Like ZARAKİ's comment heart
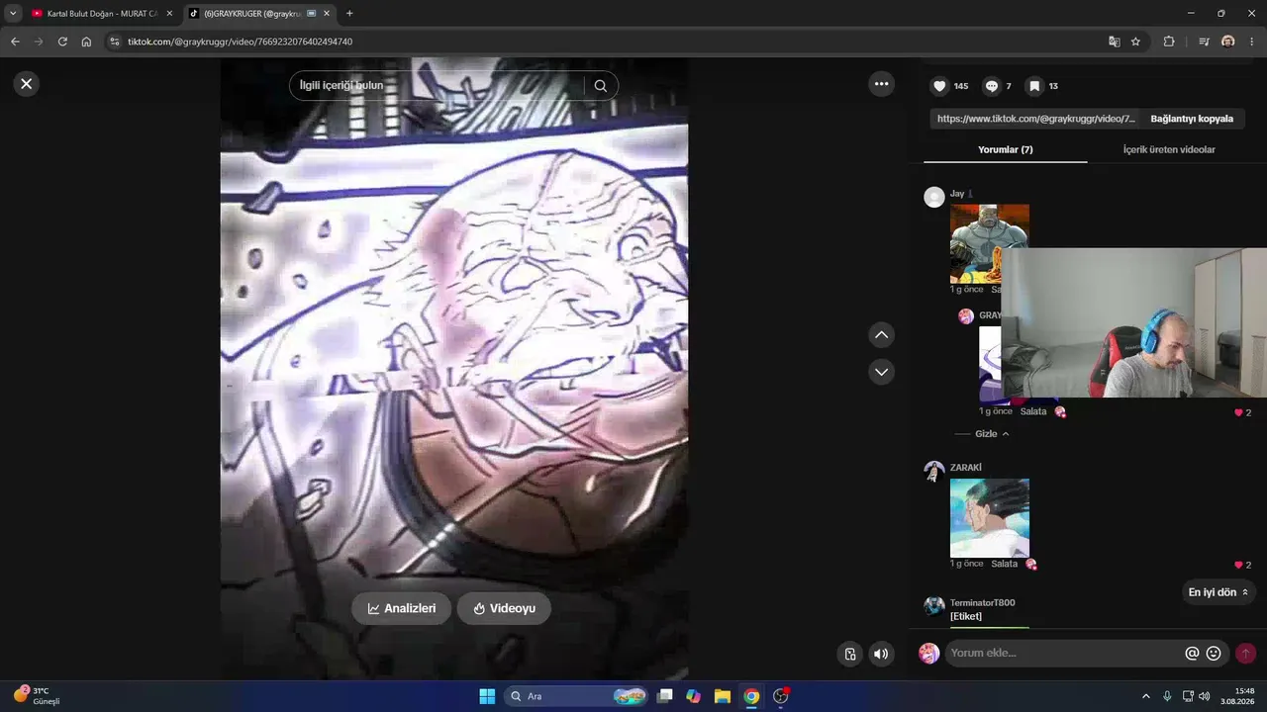Image resolution: width=1267 pixels, height=712 pixels. [x=1238, y=565]
